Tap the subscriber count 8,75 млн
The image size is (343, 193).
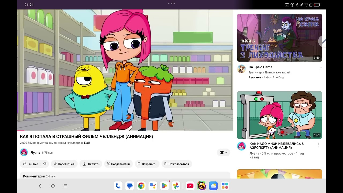pyautogui.click(x=48, y=153)
